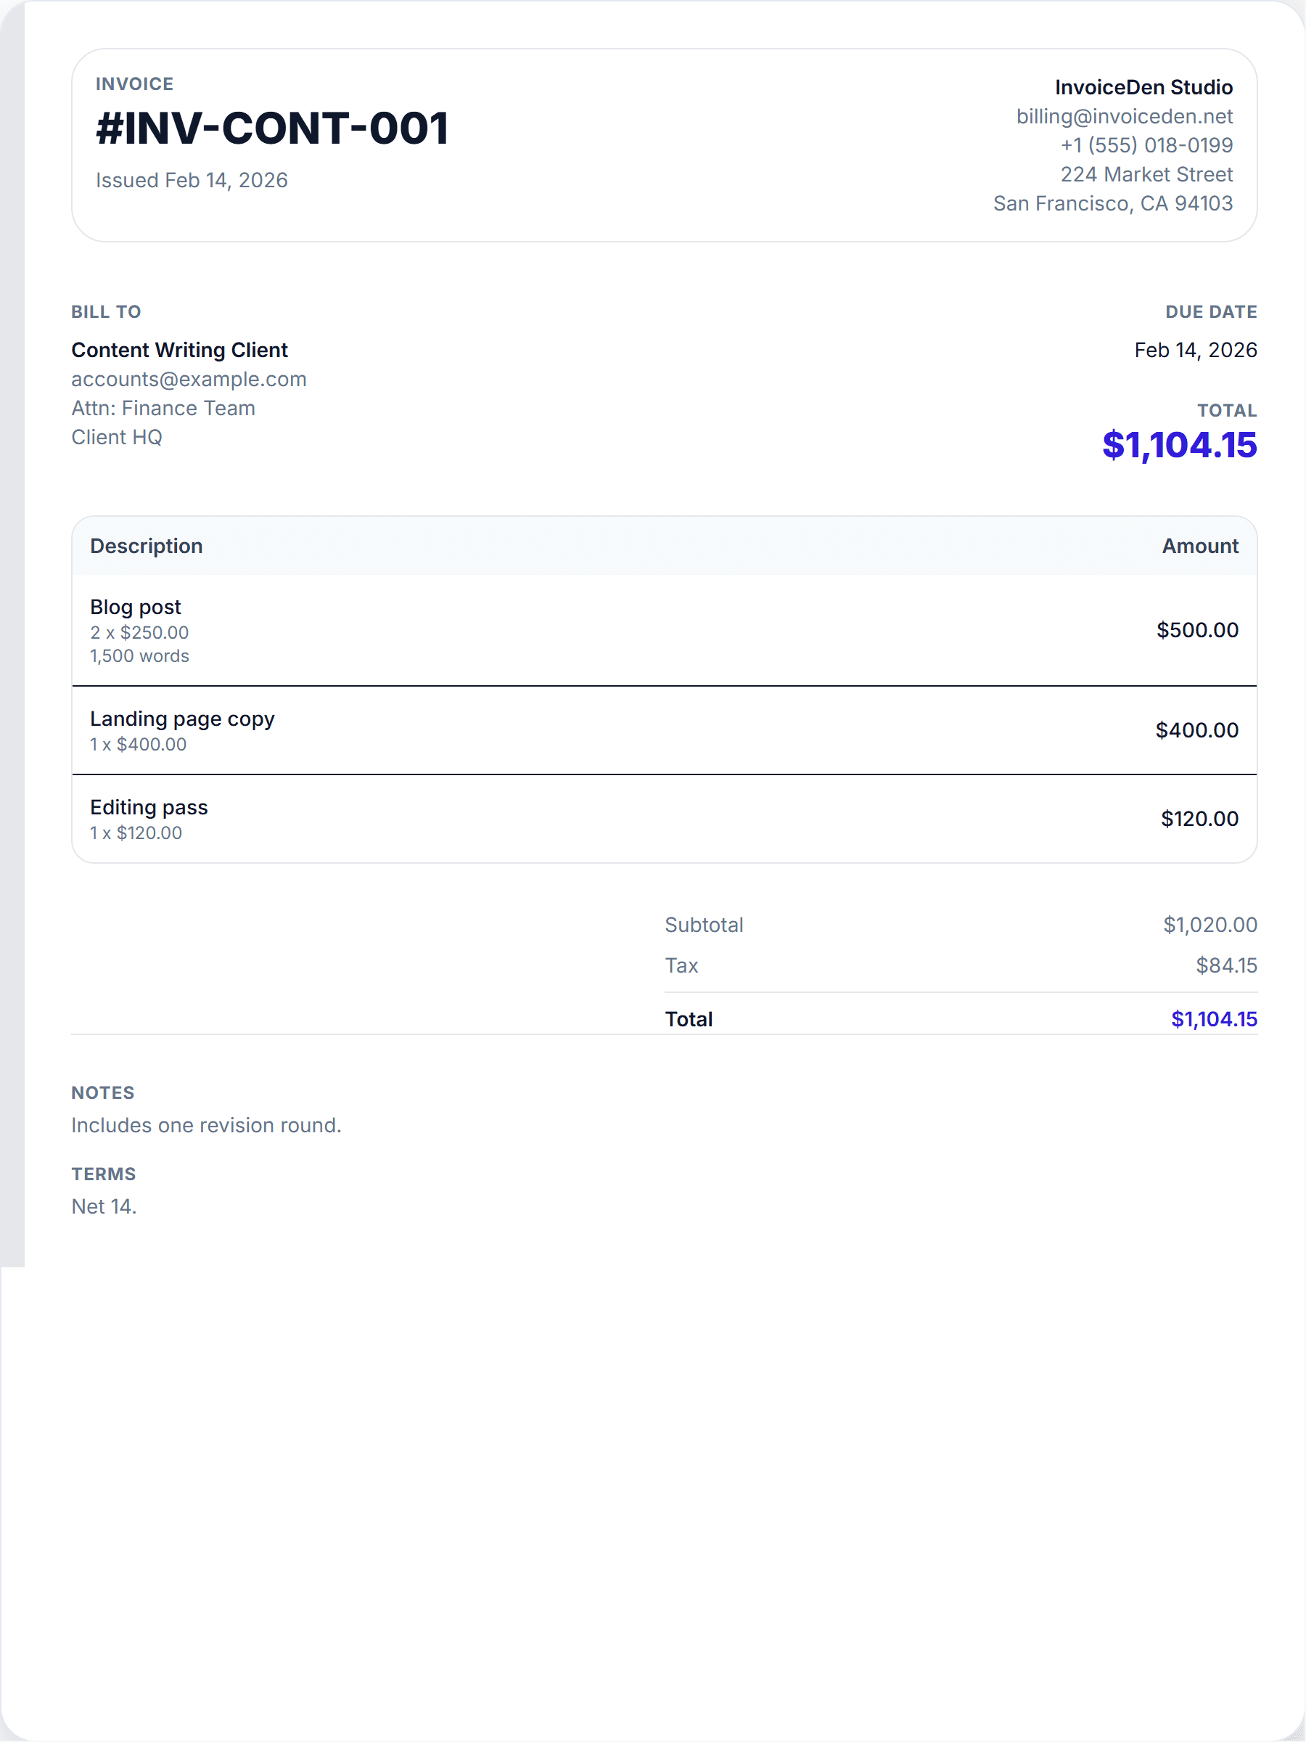Click the Blog post line item
The width and height of the screenshot is (1306, 1742).
pos(135,606)
